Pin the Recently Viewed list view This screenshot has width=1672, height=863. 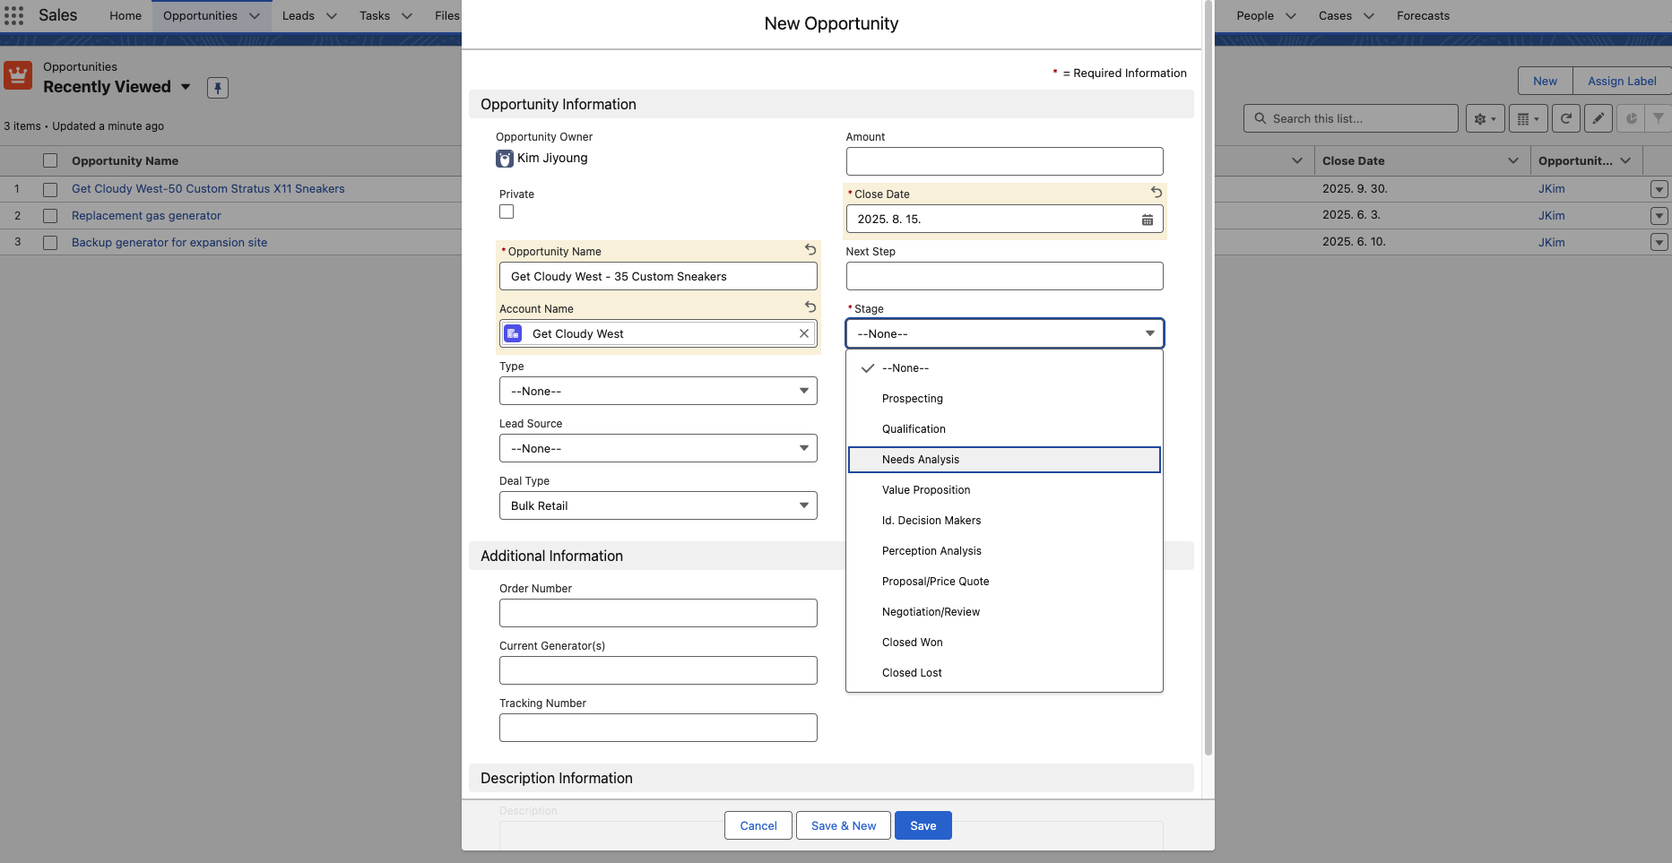218,88
